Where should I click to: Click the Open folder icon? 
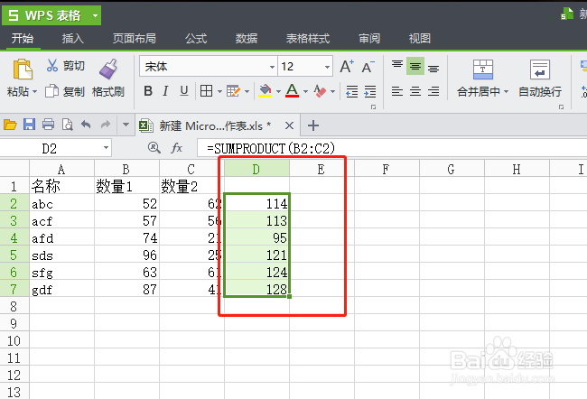click(10, 125)
